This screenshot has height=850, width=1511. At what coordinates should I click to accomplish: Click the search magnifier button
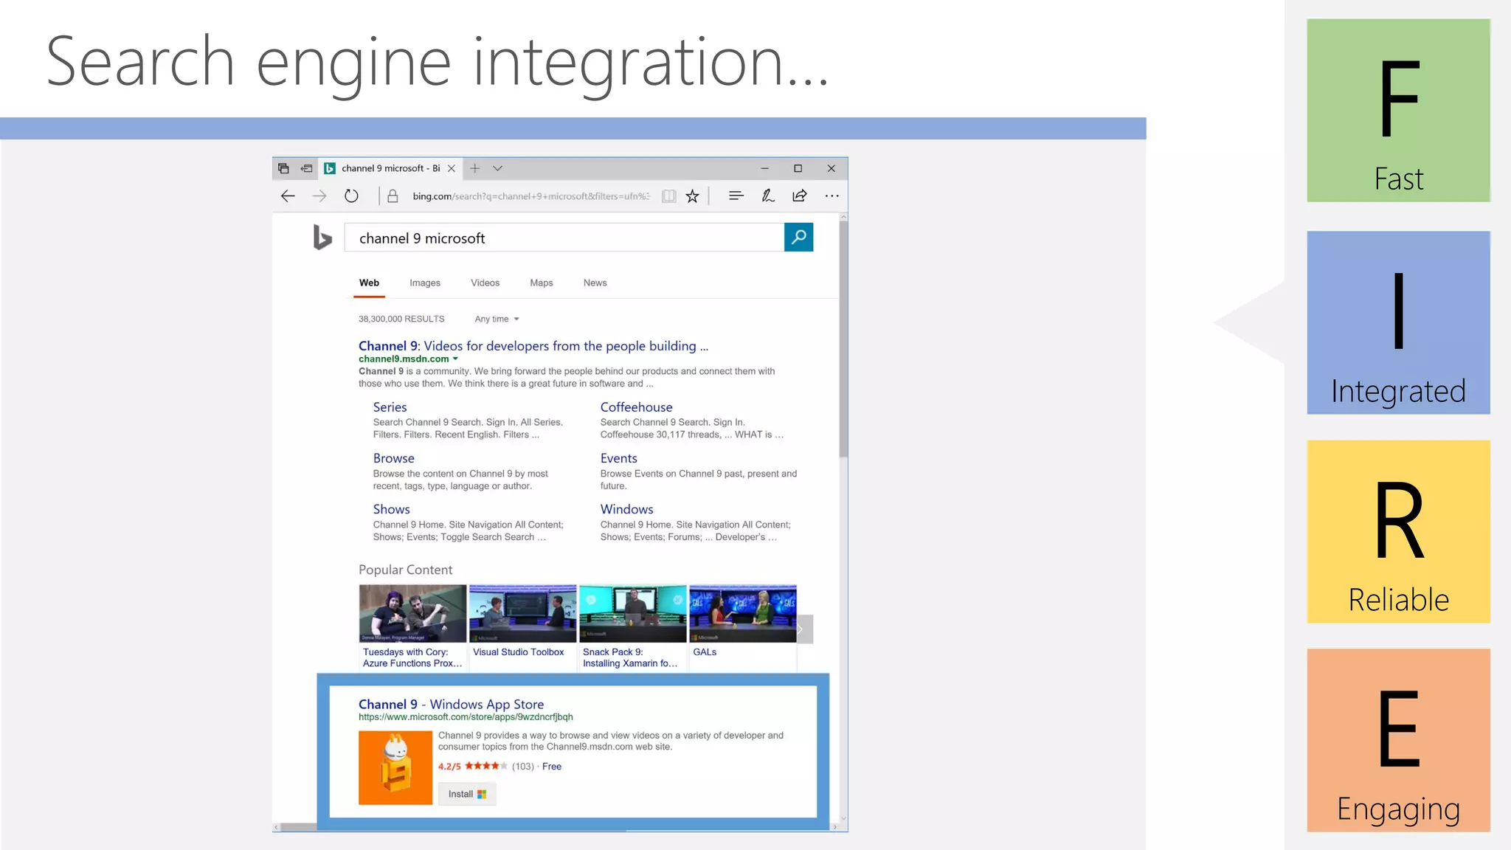[x=798, y=237]
